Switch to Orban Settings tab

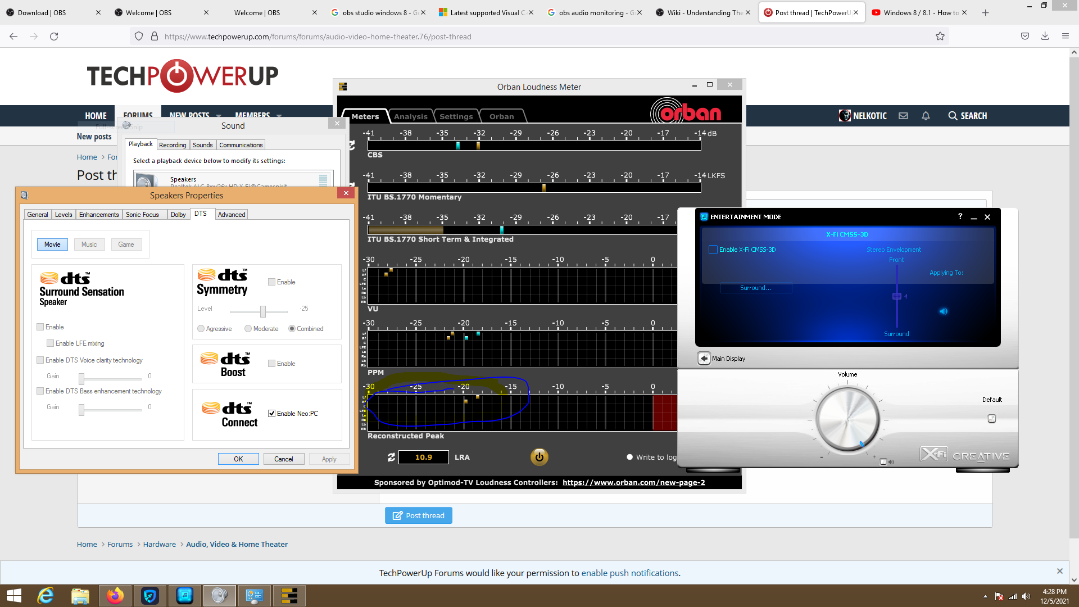tap(456, 116)
